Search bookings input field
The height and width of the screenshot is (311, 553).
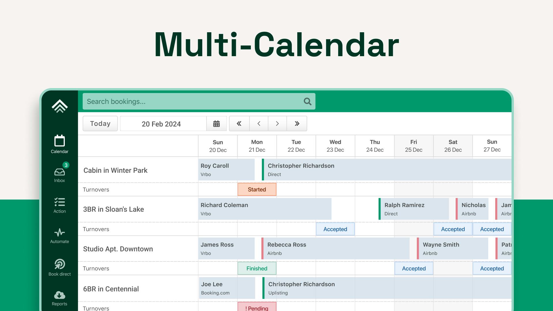tap(198, 101)
